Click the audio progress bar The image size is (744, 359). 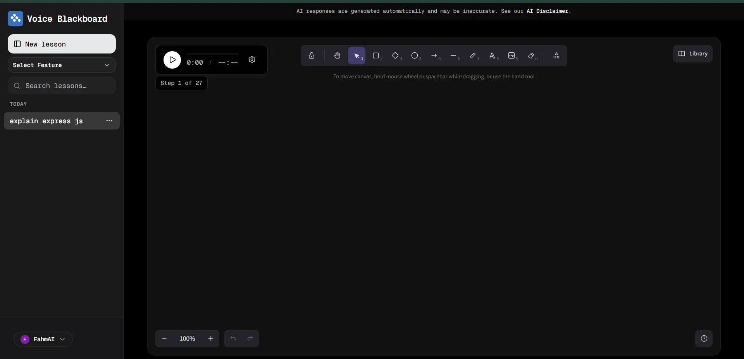(x=212, y=54)
